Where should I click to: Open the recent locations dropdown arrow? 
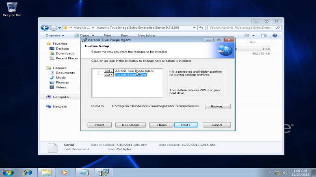60,28
